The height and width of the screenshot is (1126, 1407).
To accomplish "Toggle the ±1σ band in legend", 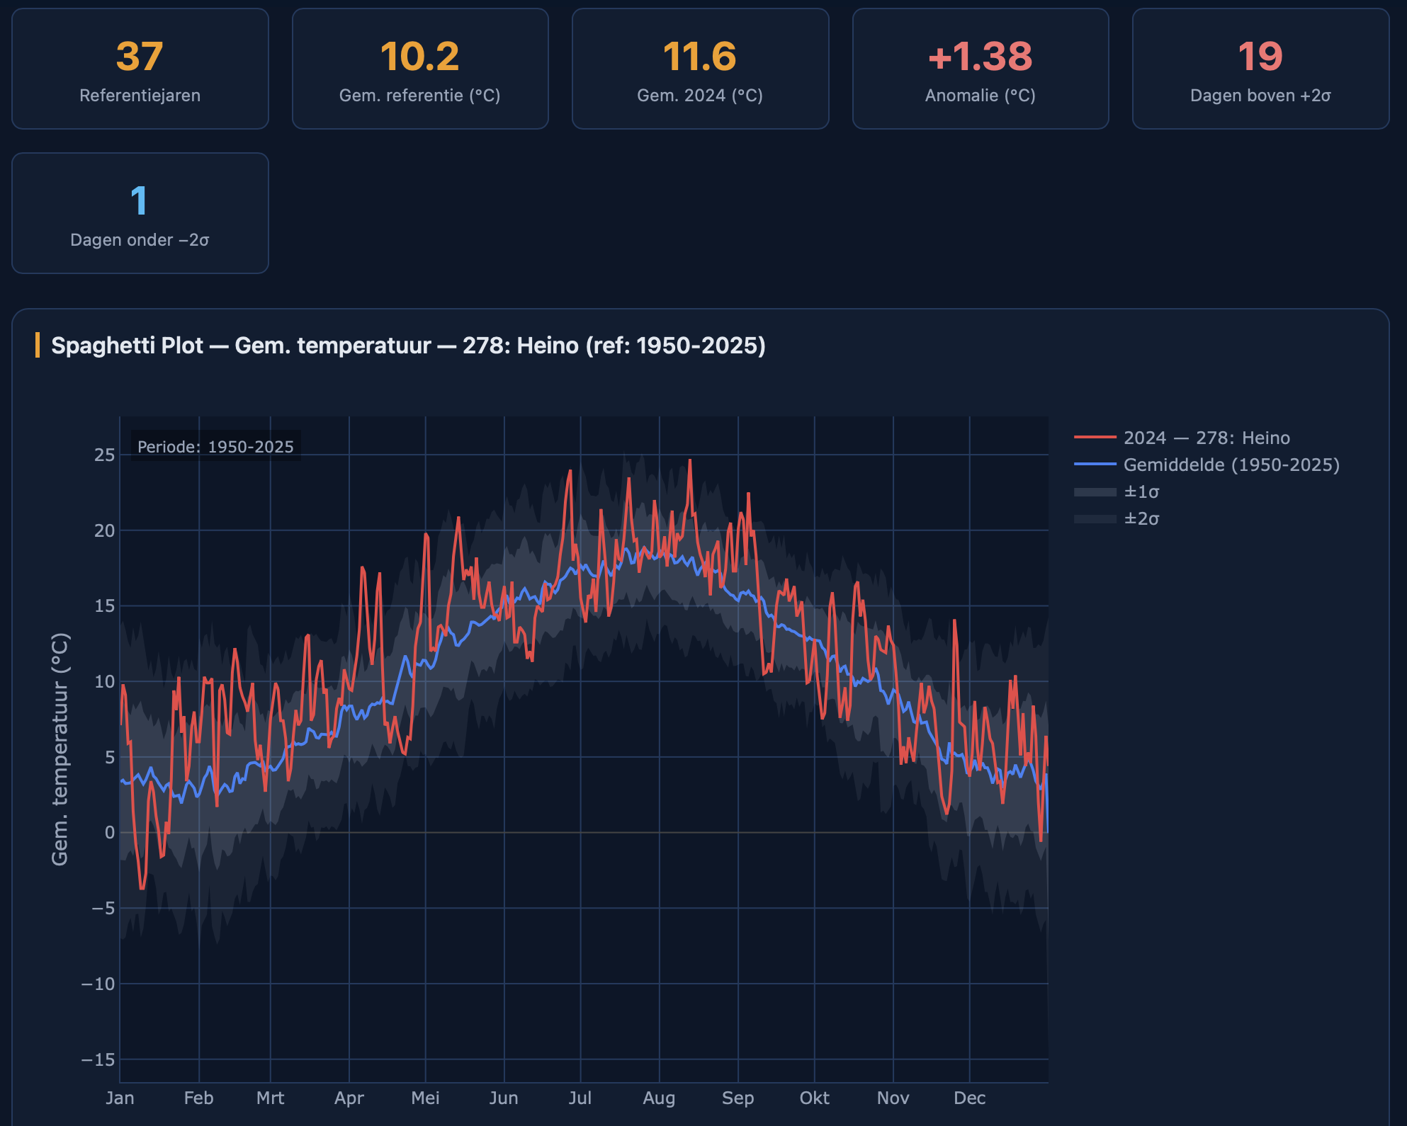I will 1141,491.
